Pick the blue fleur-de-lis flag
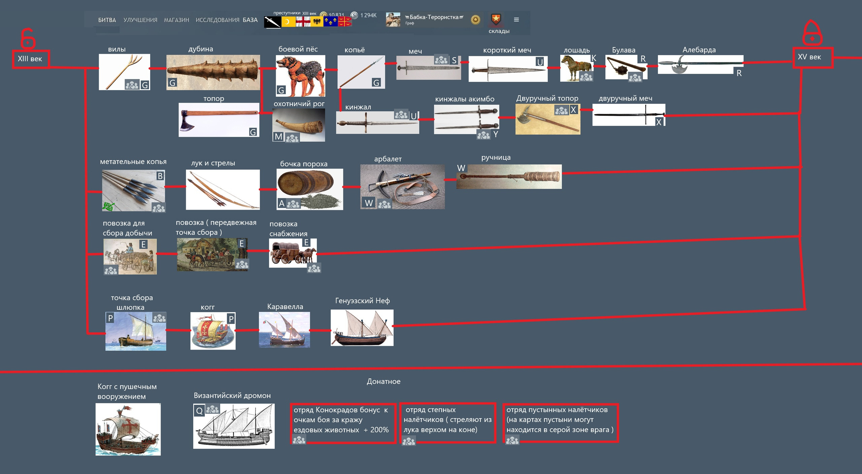 330,22
